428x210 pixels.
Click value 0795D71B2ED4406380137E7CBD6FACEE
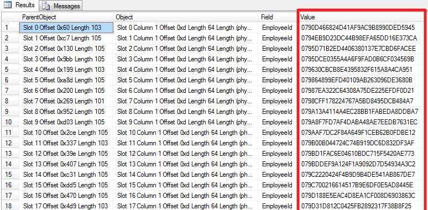(358, 49)
